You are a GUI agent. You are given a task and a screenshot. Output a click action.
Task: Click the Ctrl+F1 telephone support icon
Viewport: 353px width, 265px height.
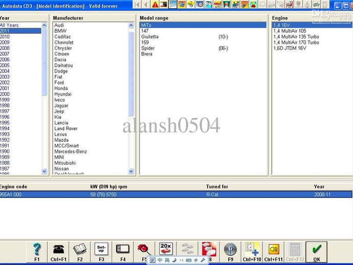point(58,252)
